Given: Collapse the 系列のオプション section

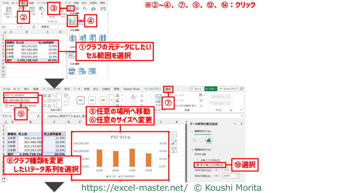Looking at the screenshot, I should point(193,149).
